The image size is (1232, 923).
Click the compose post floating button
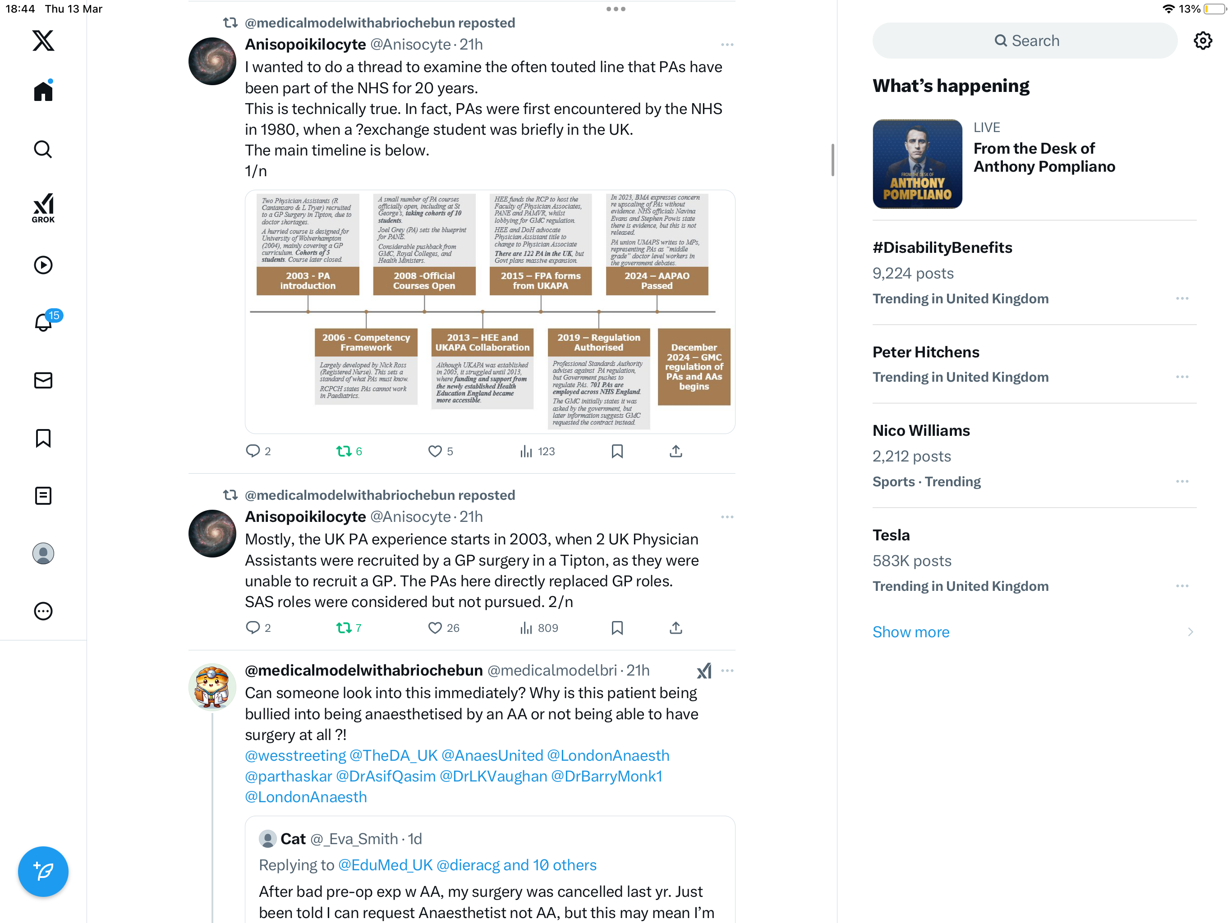pos(43,871)
